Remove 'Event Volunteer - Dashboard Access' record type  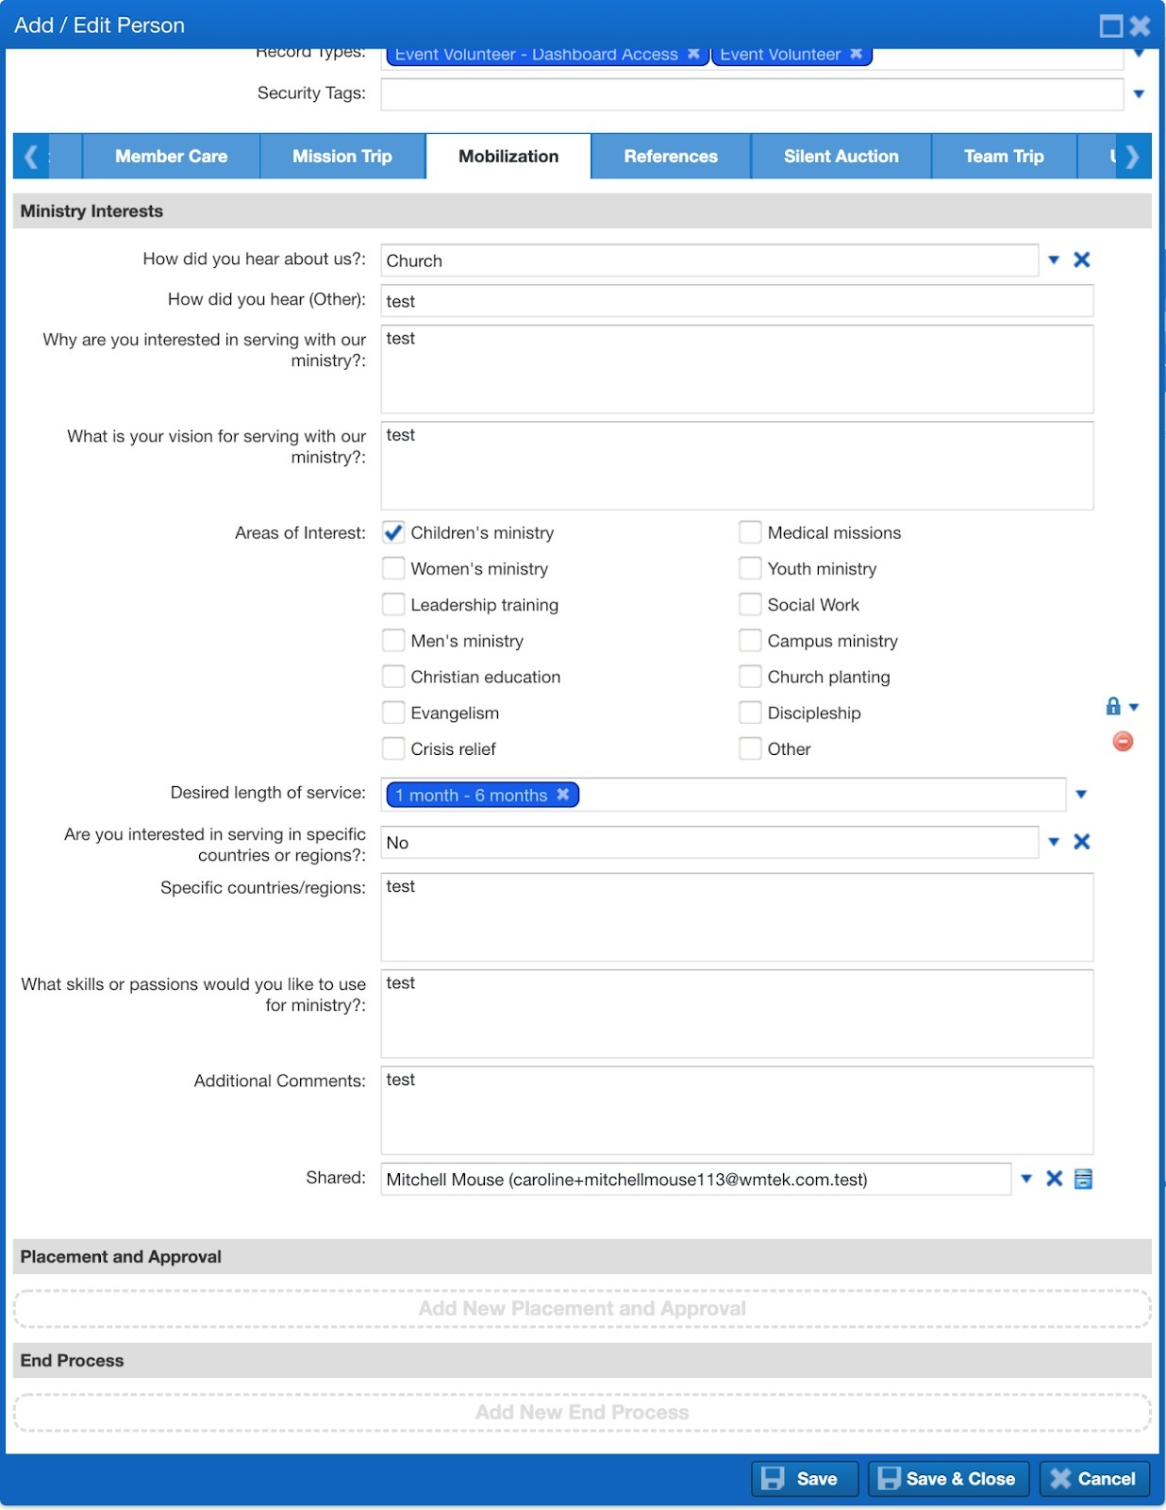coord(693,54)
